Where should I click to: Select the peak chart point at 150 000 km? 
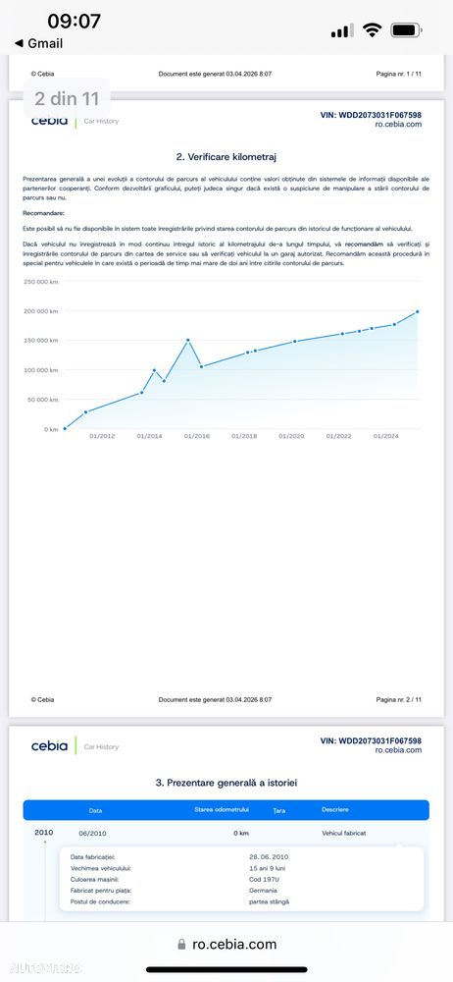click(187, 340)
